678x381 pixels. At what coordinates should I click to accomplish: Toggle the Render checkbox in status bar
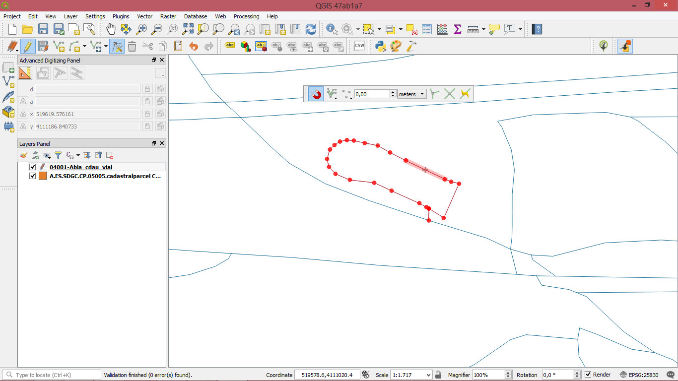[x=588, y=375]
